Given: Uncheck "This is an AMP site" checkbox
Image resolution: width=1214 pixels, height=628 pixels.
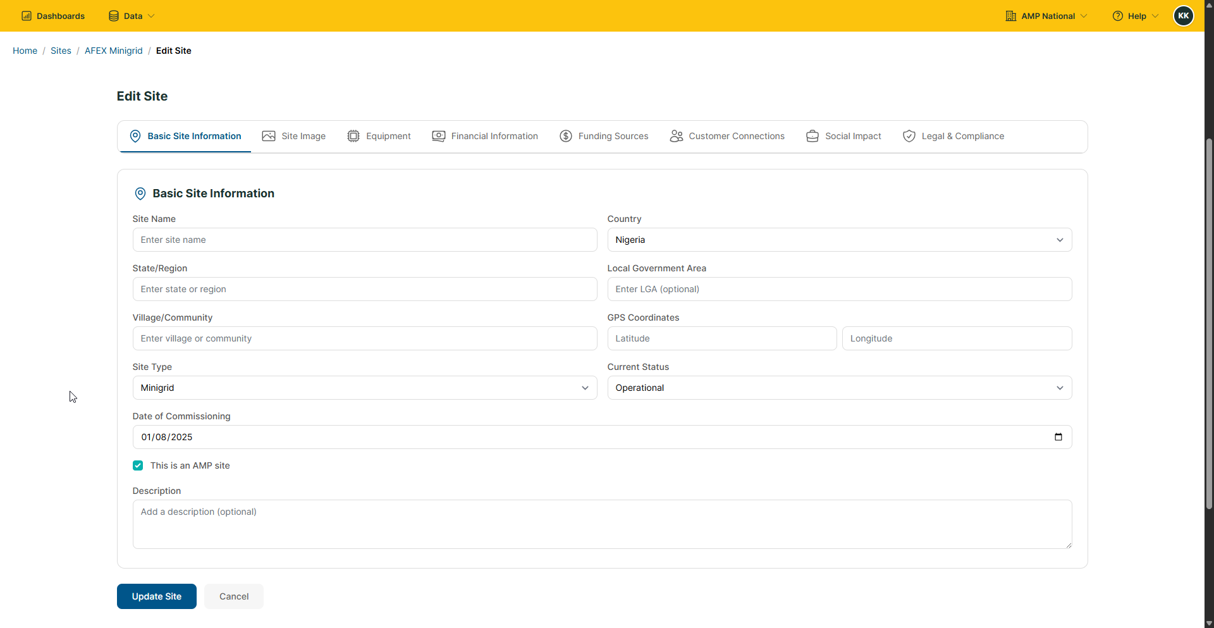Looking at the screenshot, I should coord(138,465).
